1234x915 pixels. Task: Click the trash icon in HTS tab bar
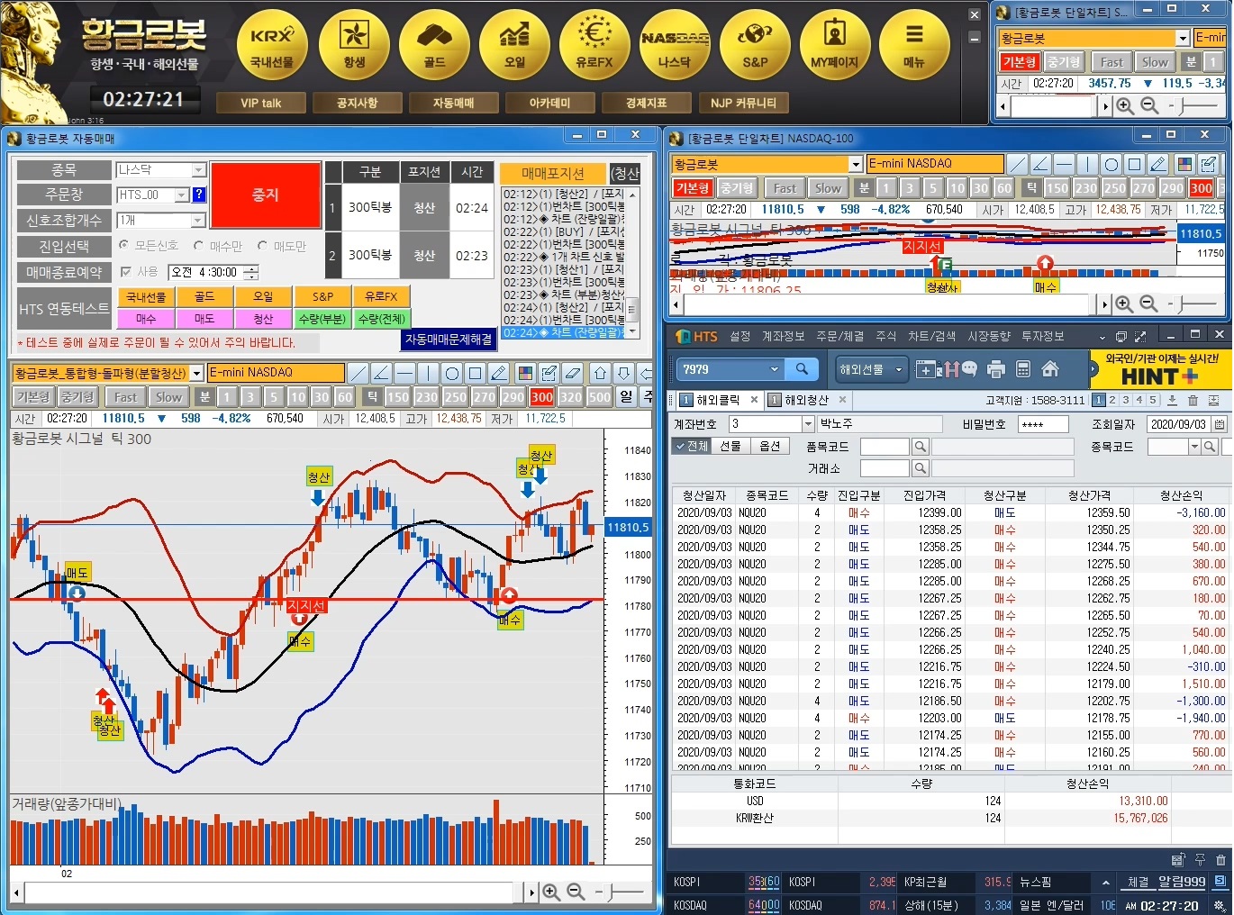1193,400
